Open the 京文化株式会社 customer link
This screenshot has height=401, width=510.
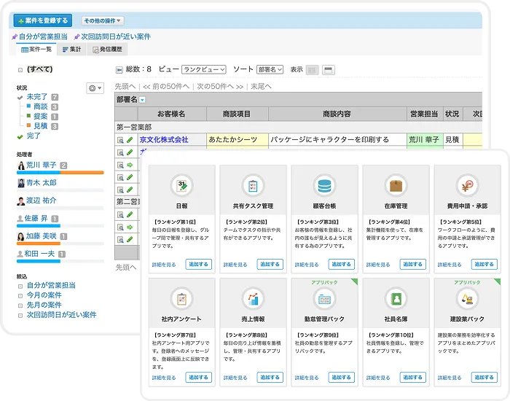tap(164, 139)
